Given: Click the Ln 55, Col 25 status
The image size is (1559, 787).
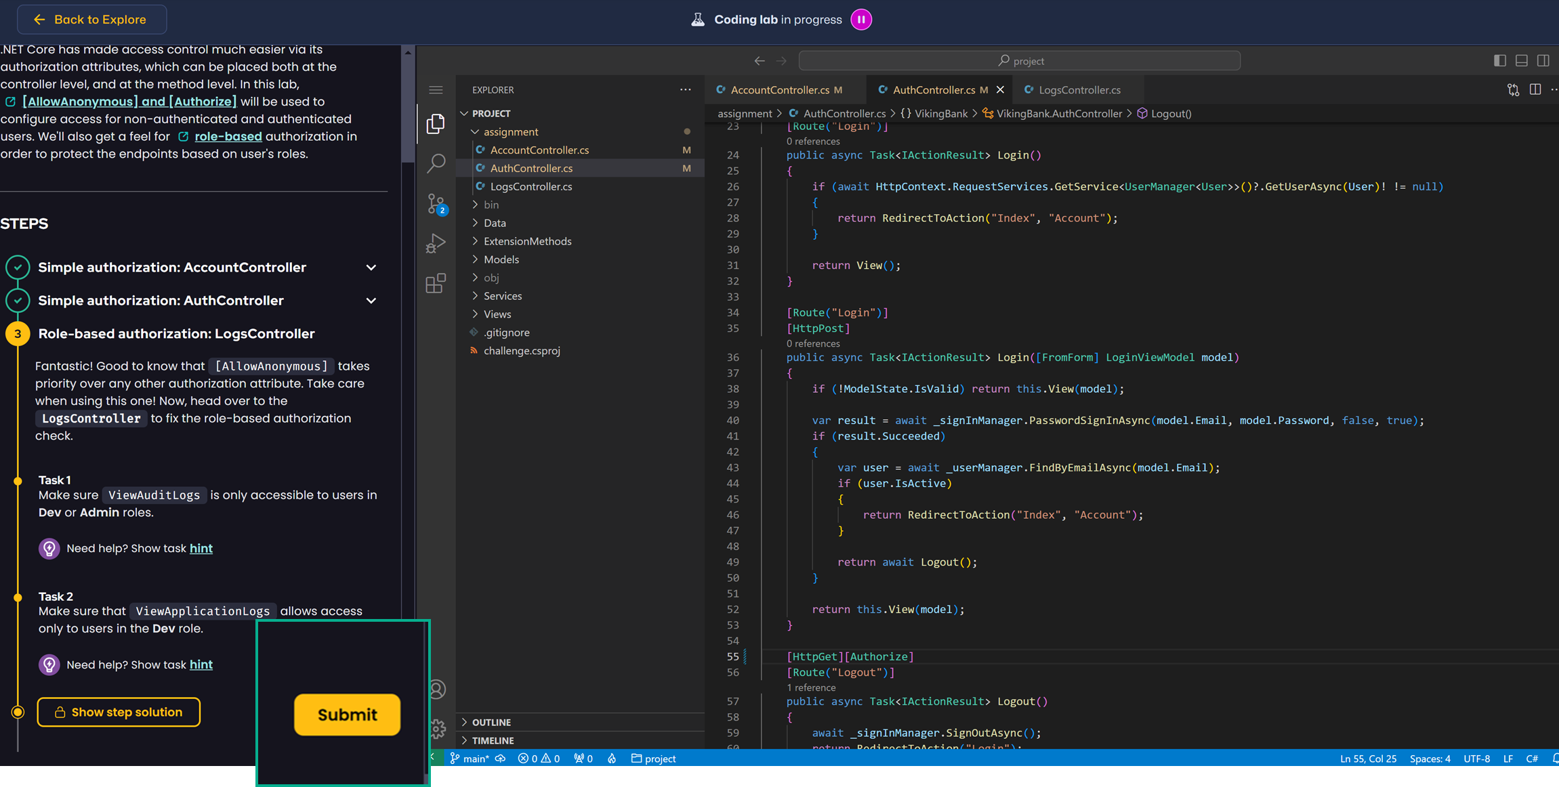Looking at the screenshot, I should tap(1368, 759).
